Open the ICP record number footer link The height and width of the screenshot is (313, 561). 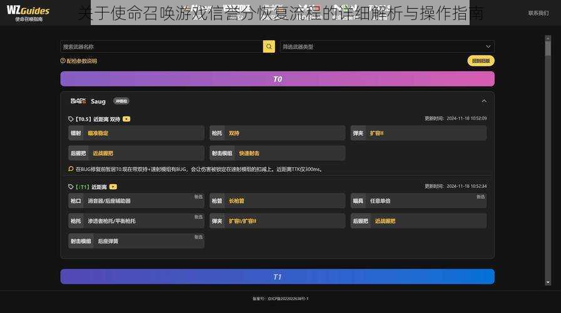pos(280,299)
